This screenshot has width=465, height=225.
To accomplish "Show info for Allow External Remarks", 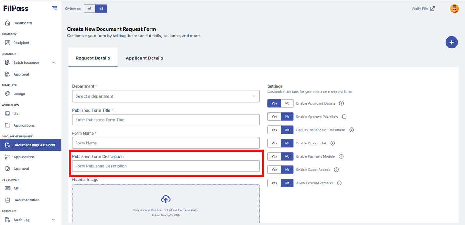I will coord(339,183).
